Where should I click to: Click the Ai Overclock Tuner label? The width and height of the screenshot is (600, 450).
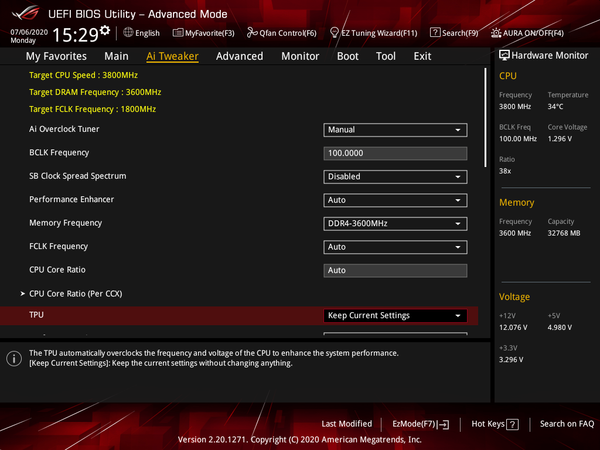(64, 129)
